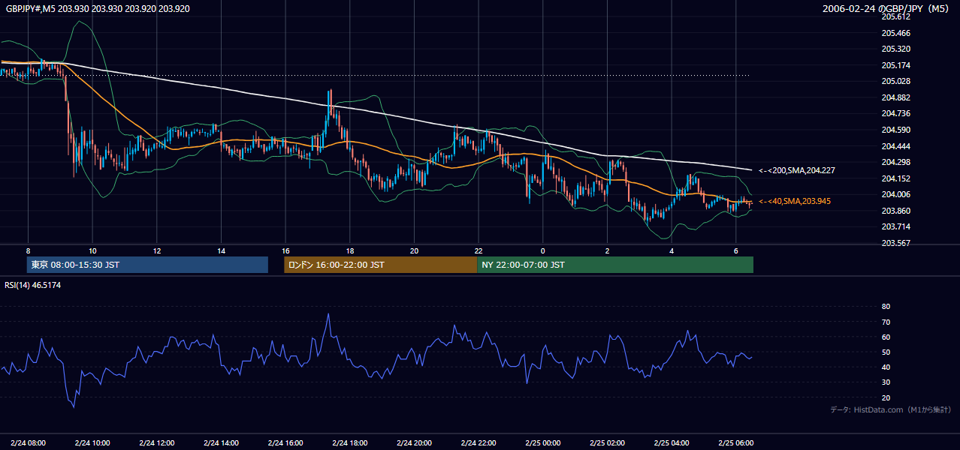This screenshot has height=450, width=960.
Task: Click price axis value 204.006
Action: [895, 194]
